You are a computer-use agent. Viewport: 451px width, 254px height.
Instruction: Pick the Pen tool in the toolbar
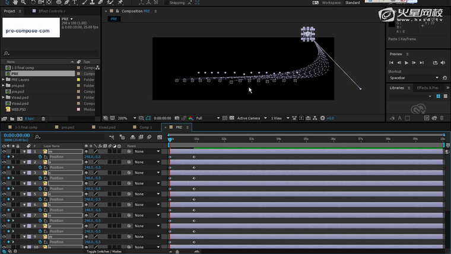(x=66, y=2)
